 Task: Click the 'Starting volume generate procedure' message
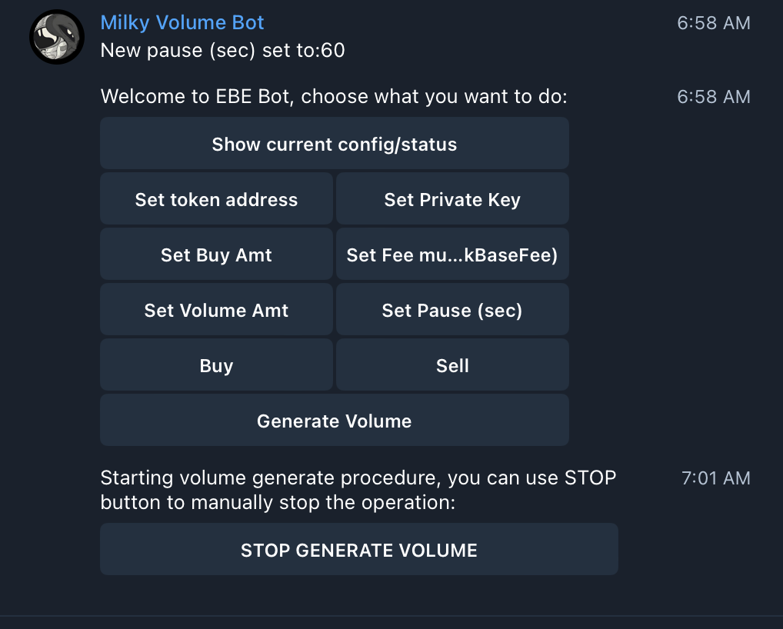[358, 478]
